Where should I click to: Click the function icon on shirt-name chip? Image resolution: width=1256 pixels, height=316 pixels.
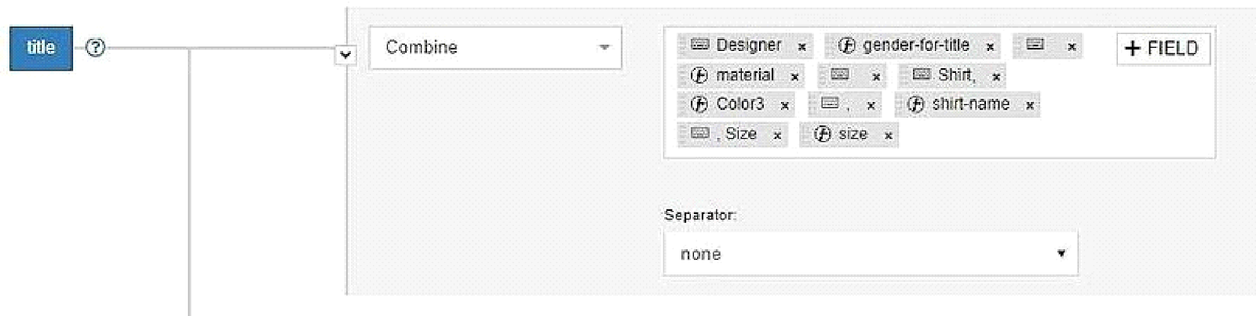[x=915, y=104]
